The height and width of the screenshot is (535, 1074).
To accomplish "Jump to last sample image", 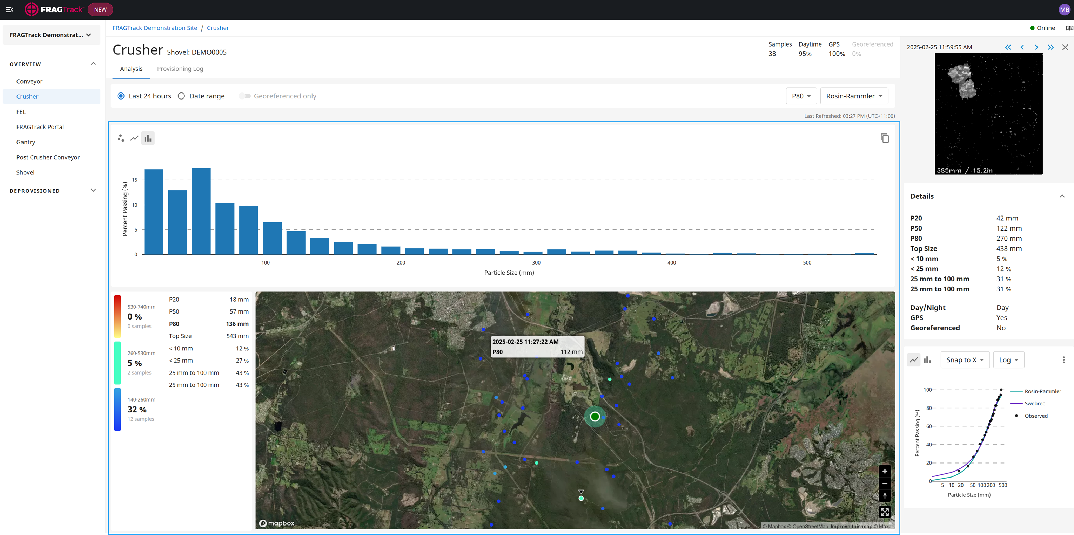I will pyautogui.click(x=1050, y=47).
